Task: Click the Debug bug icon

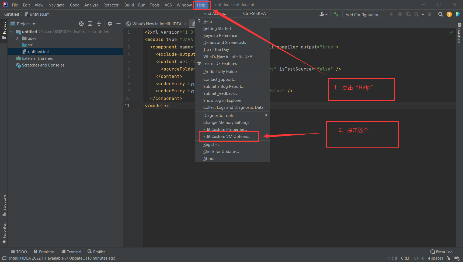Action: (x=400, y=14)
